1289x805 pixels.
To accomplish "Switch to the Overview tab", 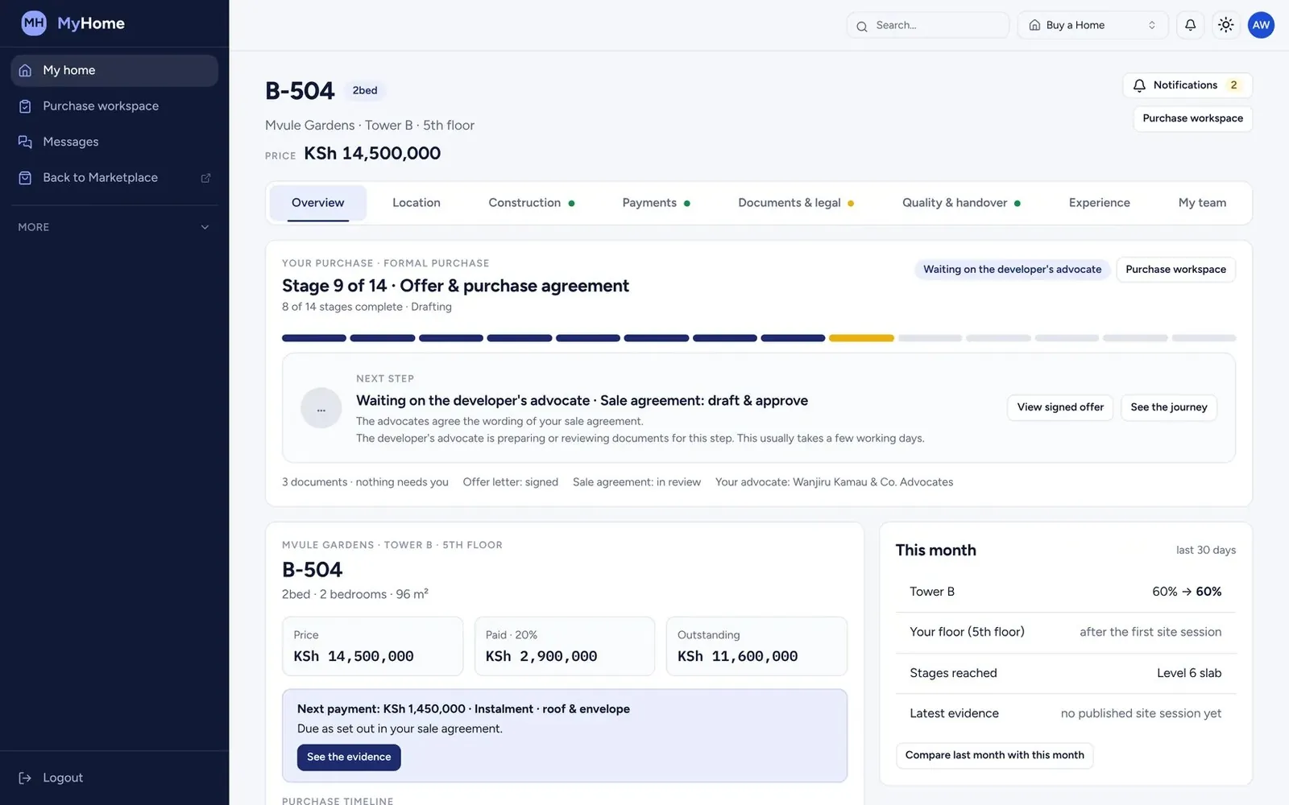I will coord(317,203).
